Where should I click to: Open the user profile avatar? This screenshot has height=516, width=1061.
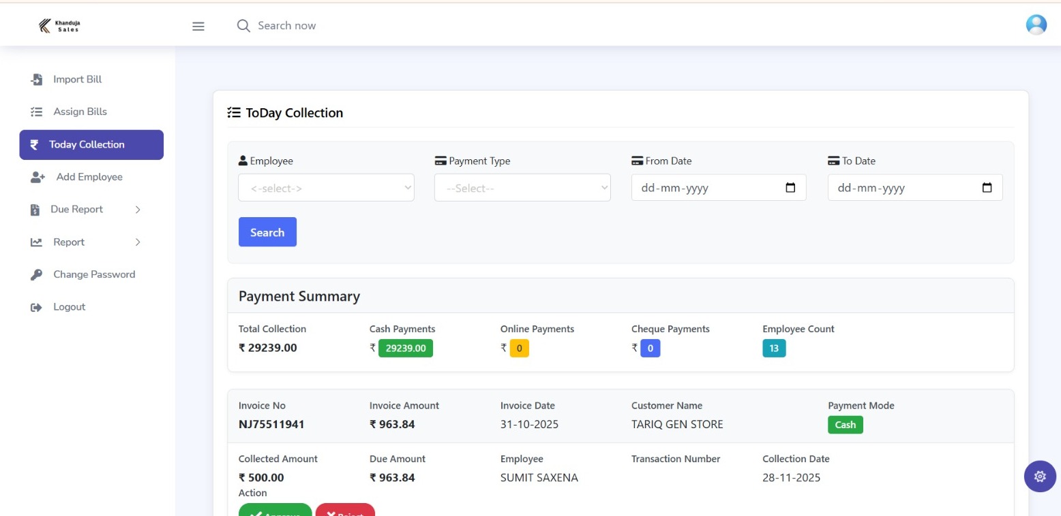pos(1036,25)
